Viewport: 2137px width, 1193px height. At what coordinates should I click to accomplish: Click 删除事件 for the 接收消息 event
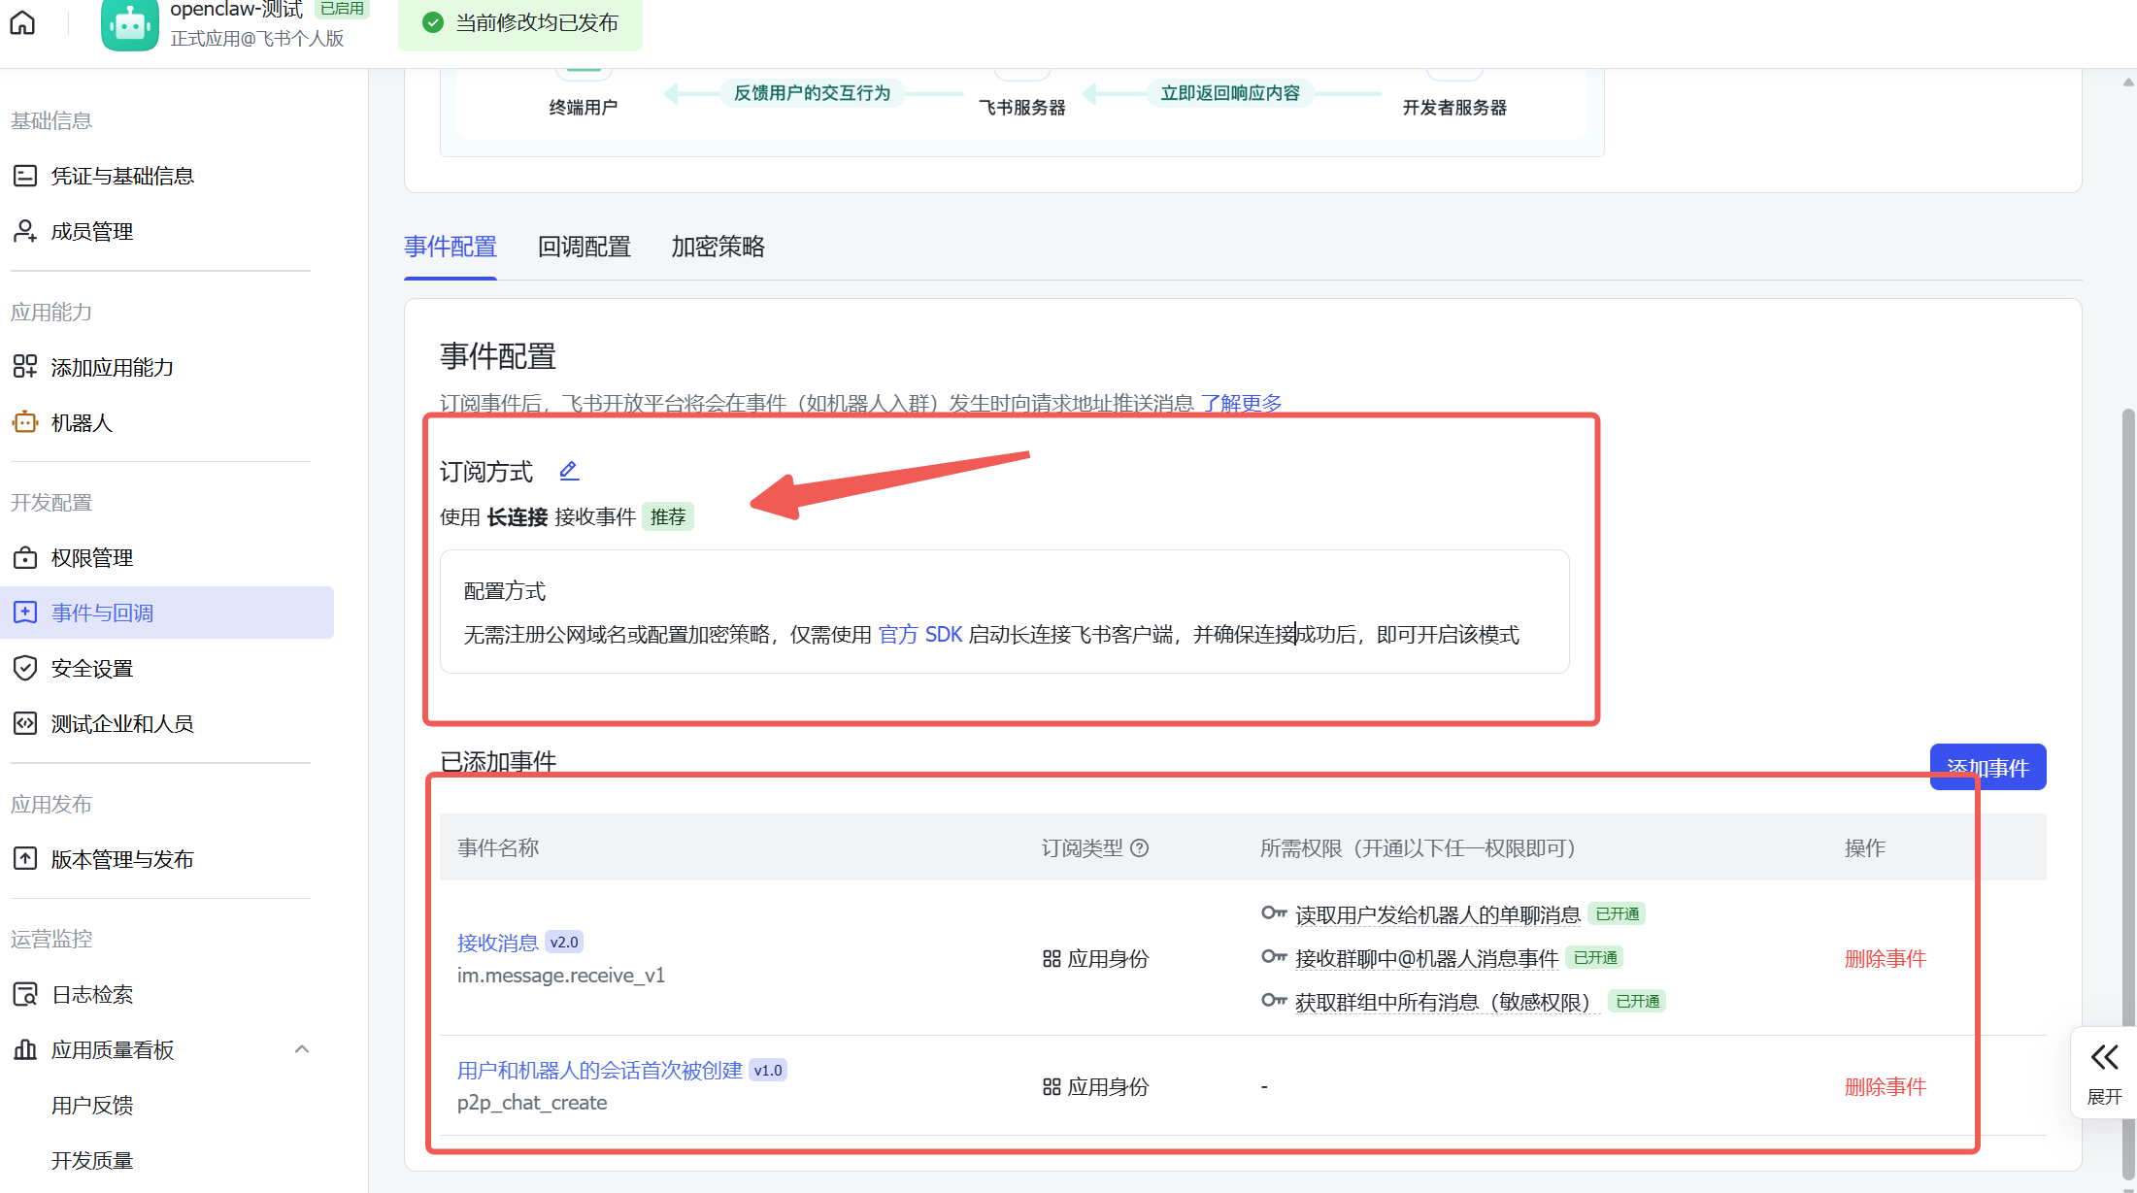tap(1885, 958)
